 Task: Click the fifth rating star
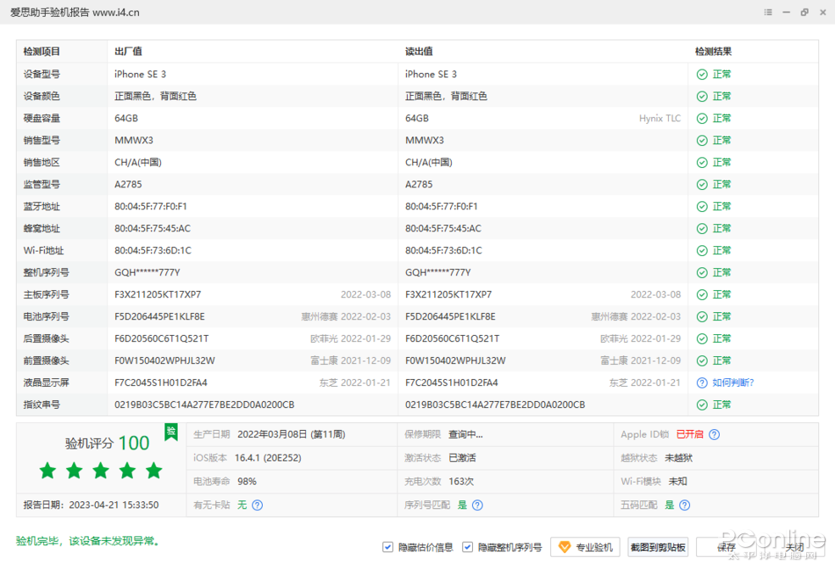[154, 471]
